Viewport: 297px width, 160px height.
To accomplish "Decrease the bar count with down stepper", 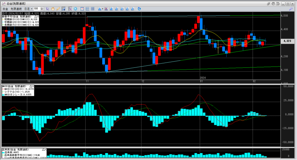I will [42, 10].
